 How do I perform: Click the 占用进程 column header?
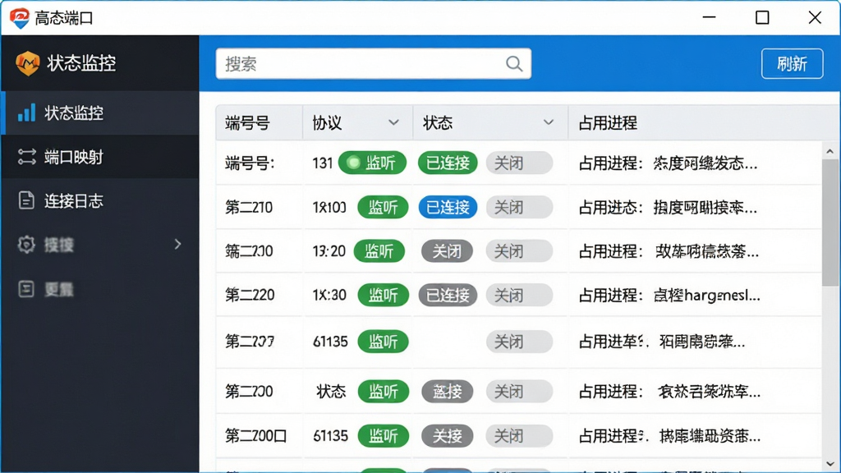704,123
